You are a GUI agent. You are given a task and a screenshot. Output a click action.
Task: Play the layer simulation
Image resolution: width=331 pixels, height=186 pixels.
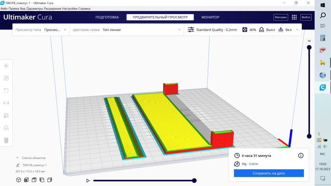point(88,181)
